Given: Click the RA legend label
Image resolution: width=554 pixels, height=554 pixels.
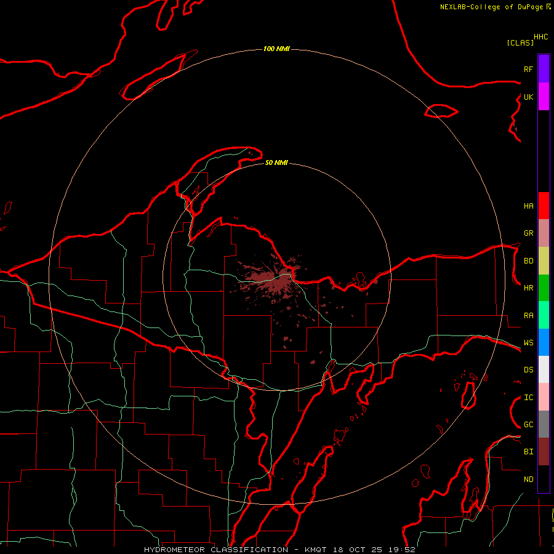Looking at the screenshot, I should 528,316.
